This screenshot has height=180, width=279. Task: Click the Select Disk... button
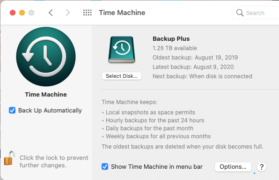122,76
